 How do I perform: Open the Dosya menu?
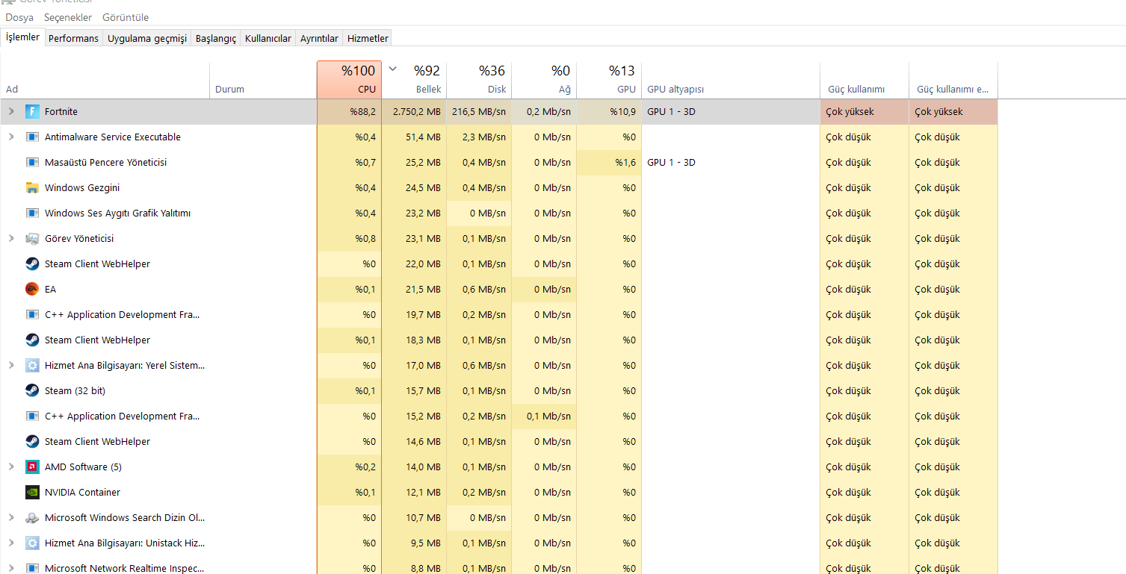pos(19,17)
